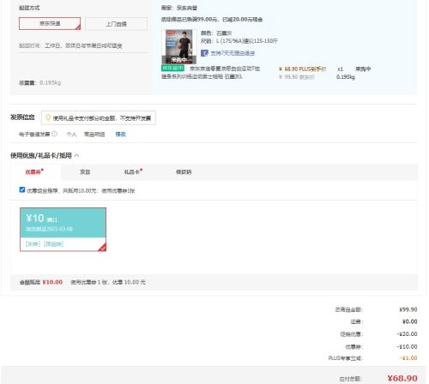This screenshot has height=384, width=429.
Task: Open the product title link beside 京东超市
Action: click(x=210, y=73)
